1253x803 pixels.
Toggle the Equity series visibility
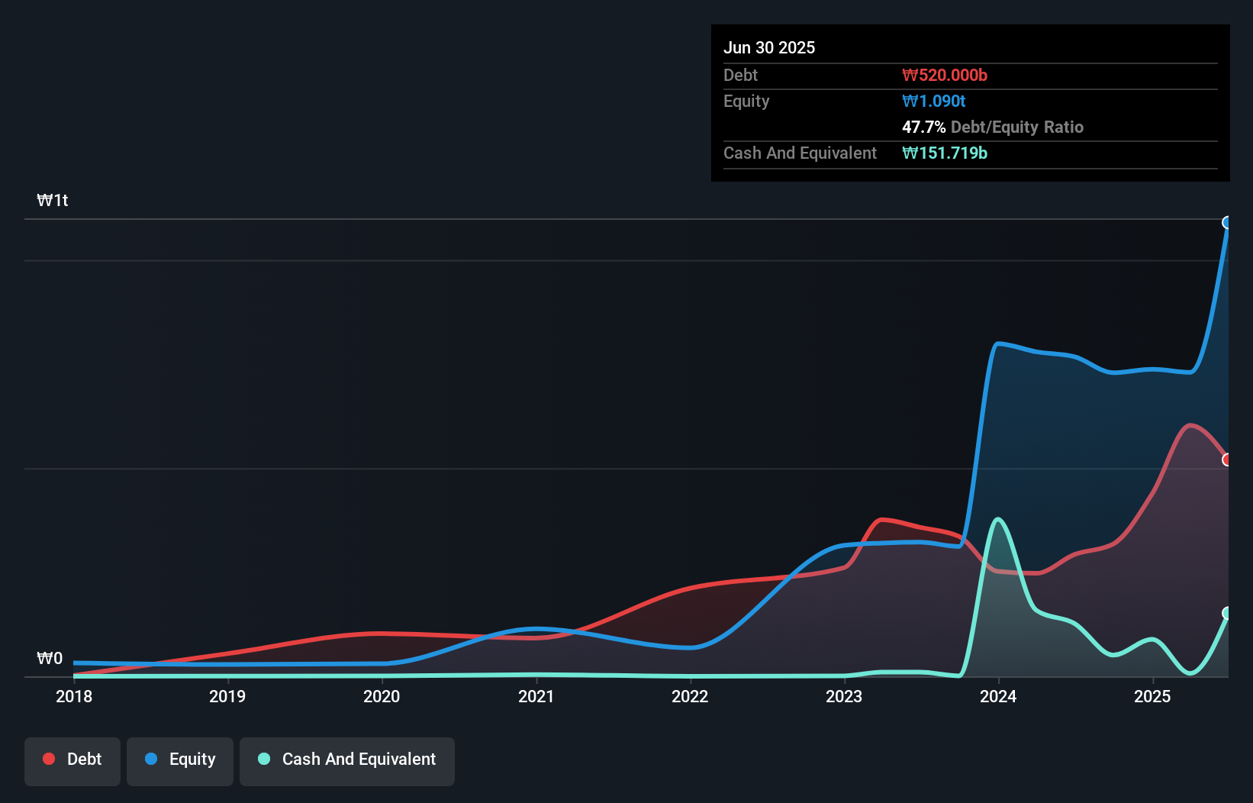(180, 759)
